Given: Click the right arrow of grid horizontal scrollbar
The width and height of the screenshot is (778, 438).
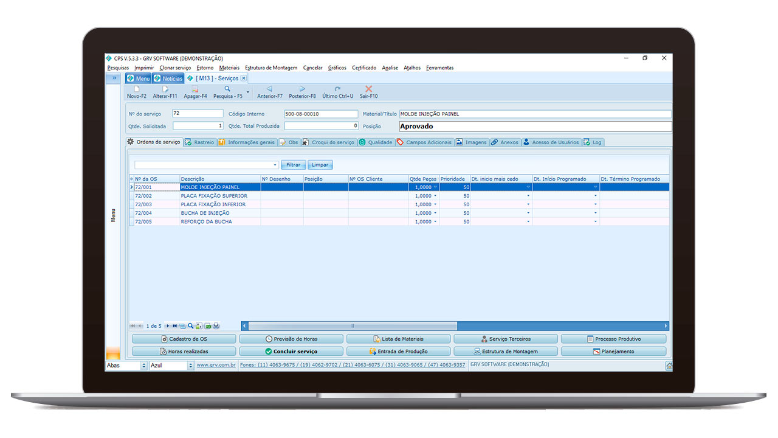Looking at the screenshot, I should pos(666,326).
